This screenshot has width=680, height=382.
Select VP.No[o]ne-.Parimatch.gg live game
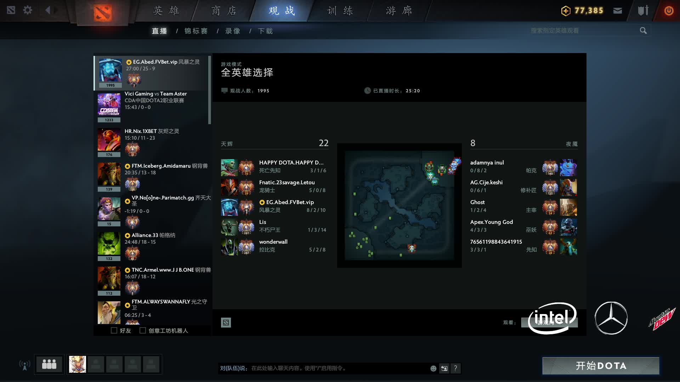152,211
